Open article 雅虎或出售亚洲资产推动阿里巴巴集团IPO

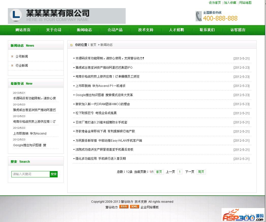click(104, 68)
